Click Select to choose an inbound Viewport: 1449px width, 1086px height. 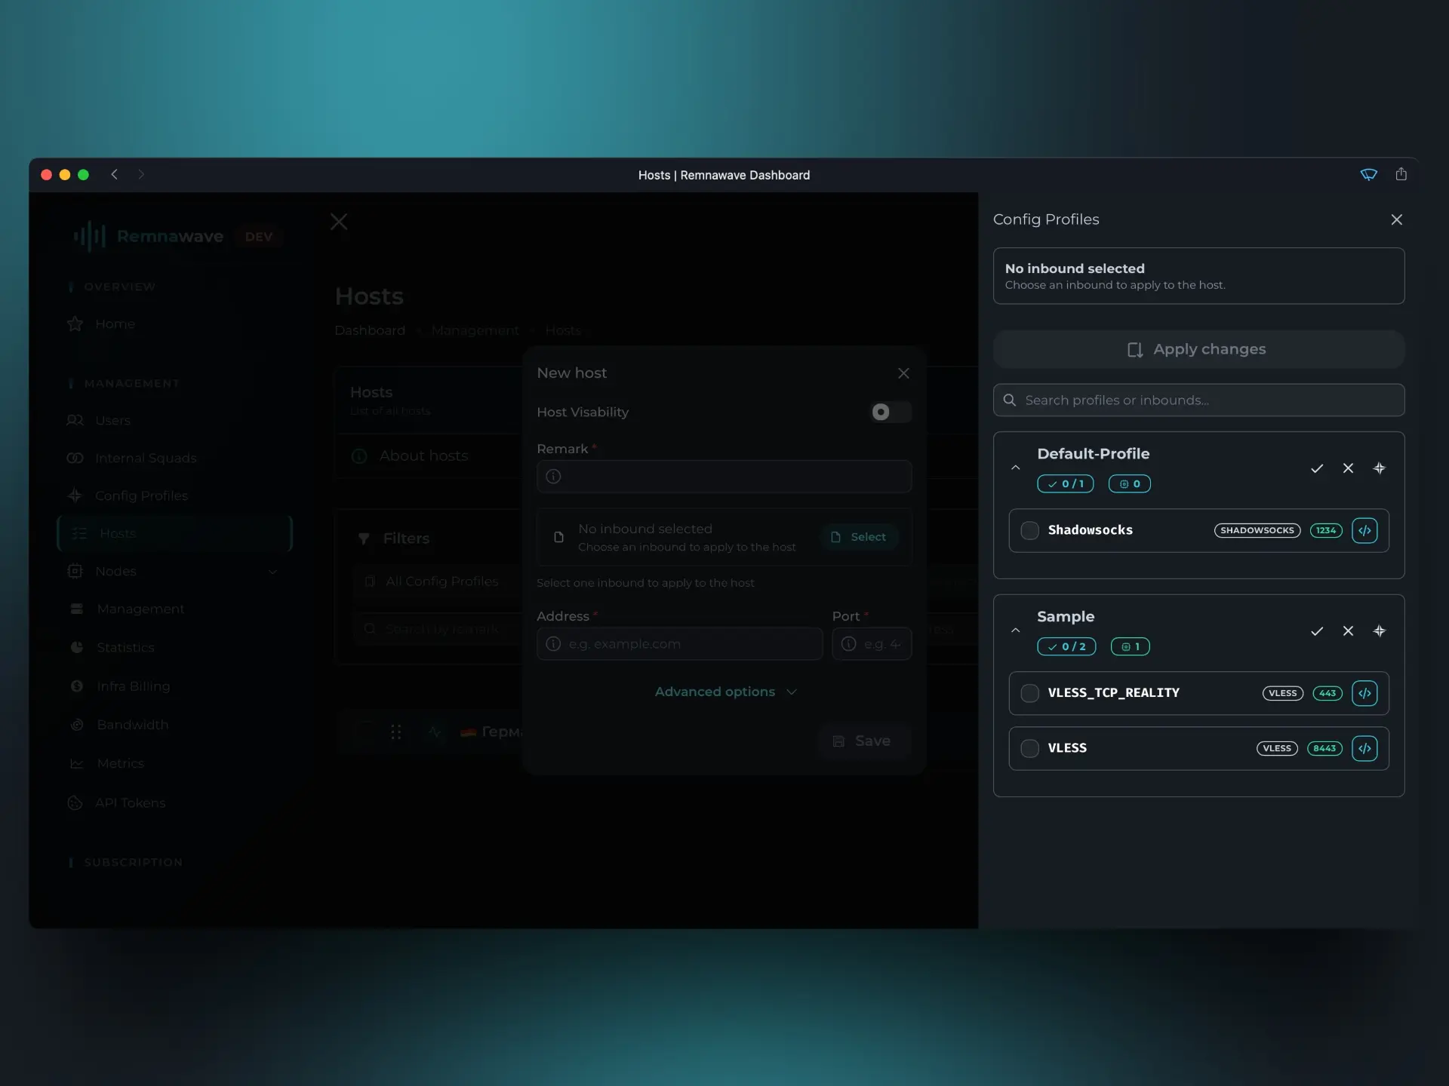click(x=860, y=536)
